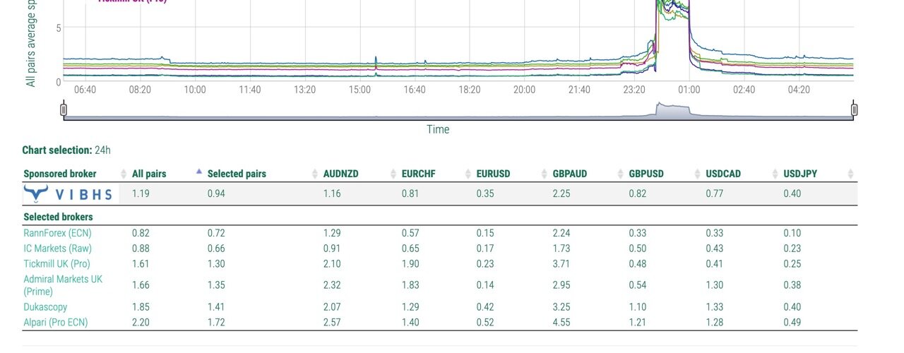The width and height of the screenshot is (904, 353).
Task: Open the Tickmill UK (Pro) broker link
Action: pos(57,263)
